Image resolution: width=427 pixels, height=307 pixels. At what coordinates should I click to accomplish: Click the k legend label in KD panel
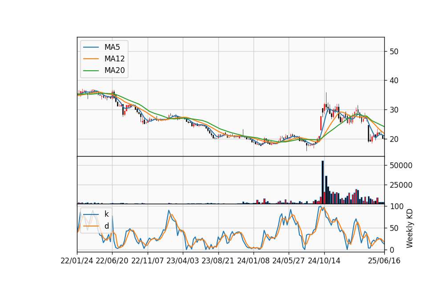coord(106,214)
